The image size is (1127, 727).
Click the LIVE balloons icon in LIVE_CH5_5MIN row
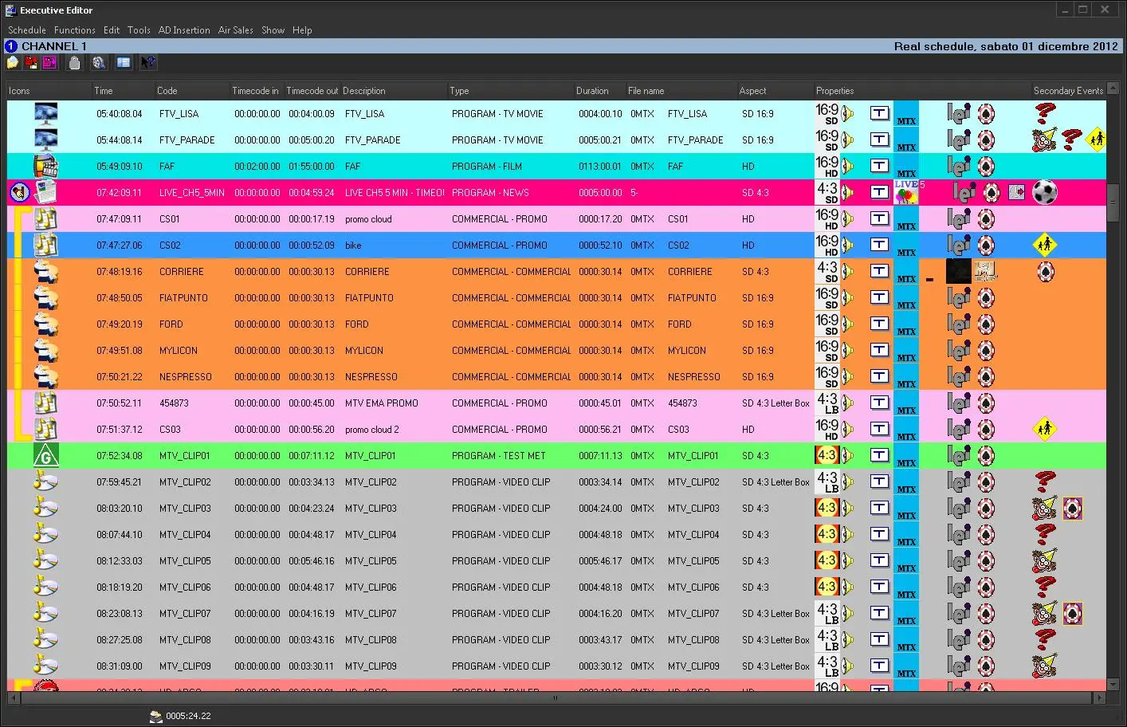coord(906,192)
